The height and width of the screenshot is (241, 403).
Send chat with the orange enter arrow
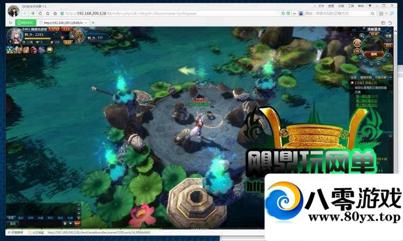[77, 223]
